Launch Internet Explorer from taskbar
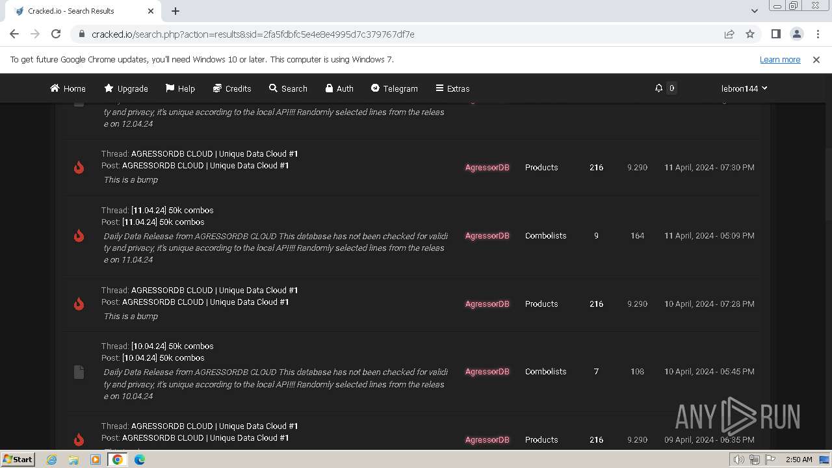This screenshot has height=468, width=832. click(51, 460)
